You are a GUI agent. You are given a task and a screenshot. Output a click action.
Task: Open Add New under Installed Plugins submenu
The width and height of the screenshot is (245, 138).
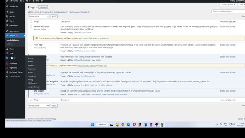10,44
